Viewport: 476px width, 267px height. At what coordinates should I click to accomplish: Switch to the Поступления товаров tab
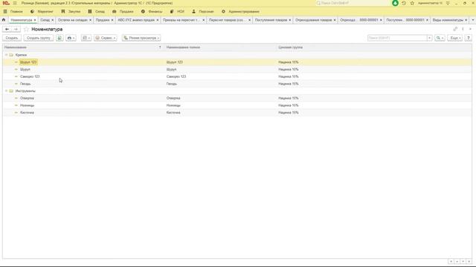271,20
